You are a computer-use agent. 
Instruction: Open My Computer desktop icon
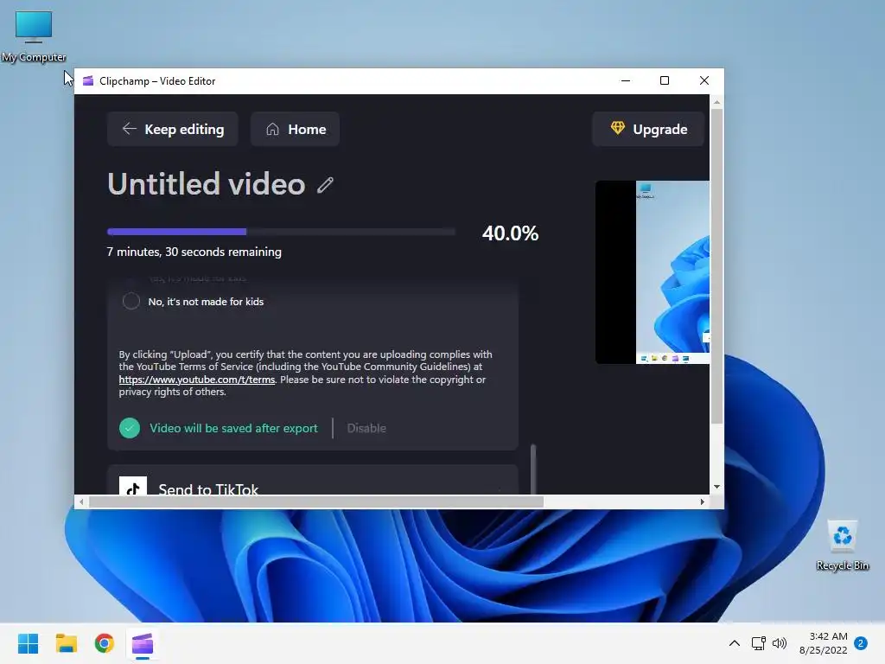tap(34, 36)
